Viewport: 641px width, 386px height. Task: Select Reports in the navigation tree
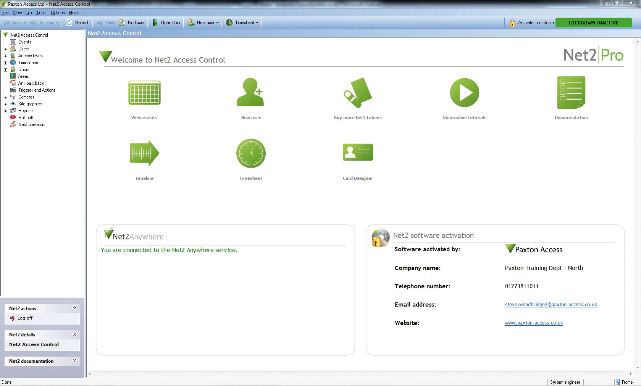[x=25, y=111]
